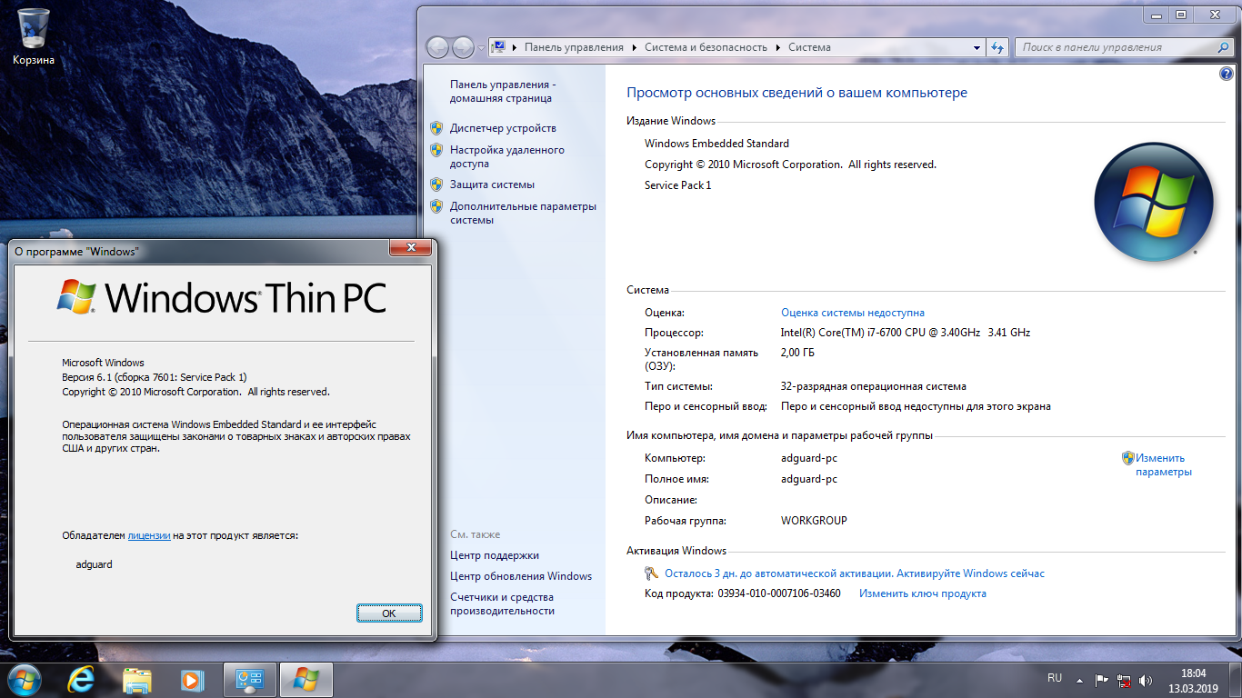The height and width of the screenshot is (698, 1242).
Task: Open the recent pages dropdown arrow
Action: tap(482, 47)
